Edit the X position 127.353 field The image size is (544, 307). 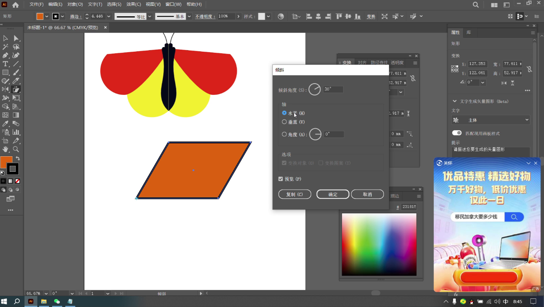pos(478,64)
